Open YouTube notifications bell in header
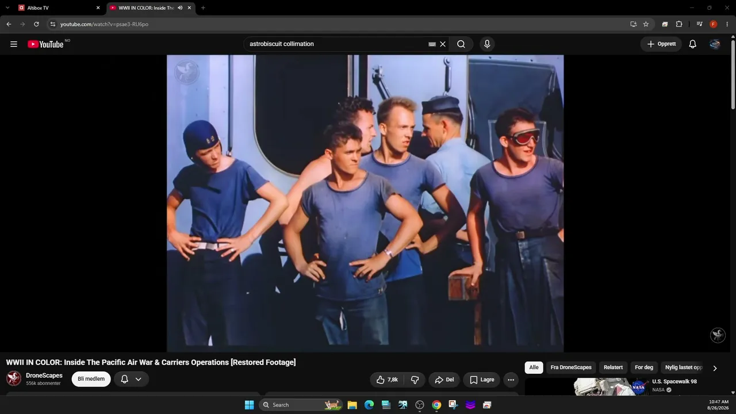736x414 pixels. point(693,44)
